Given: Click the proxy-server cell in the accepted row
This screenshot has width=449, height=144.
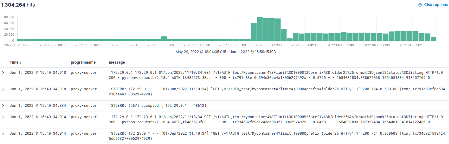Looking at the screenshot, I should point(84,106).
